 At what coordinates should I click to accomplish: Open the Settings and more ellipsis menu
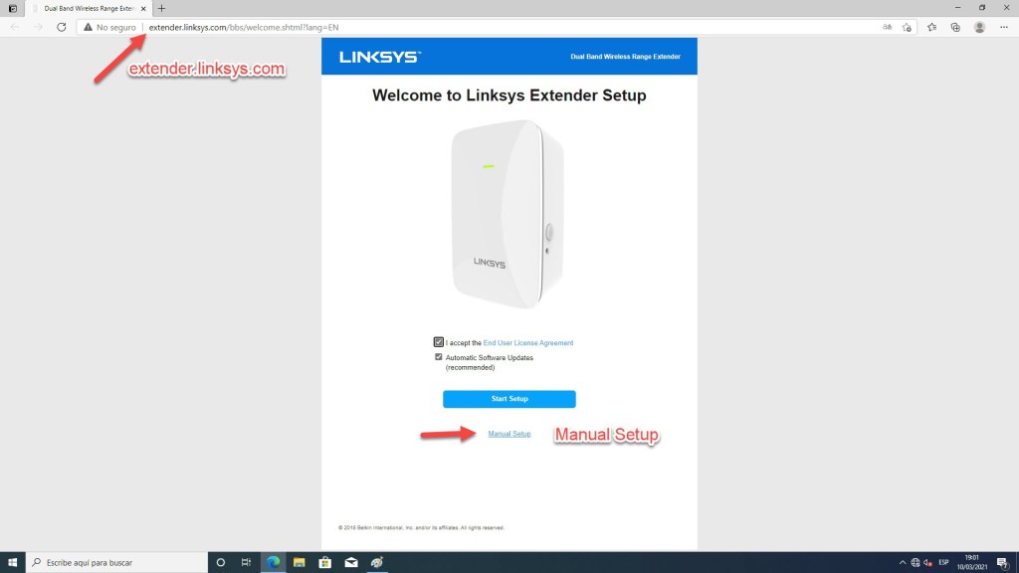point(1004,27)
